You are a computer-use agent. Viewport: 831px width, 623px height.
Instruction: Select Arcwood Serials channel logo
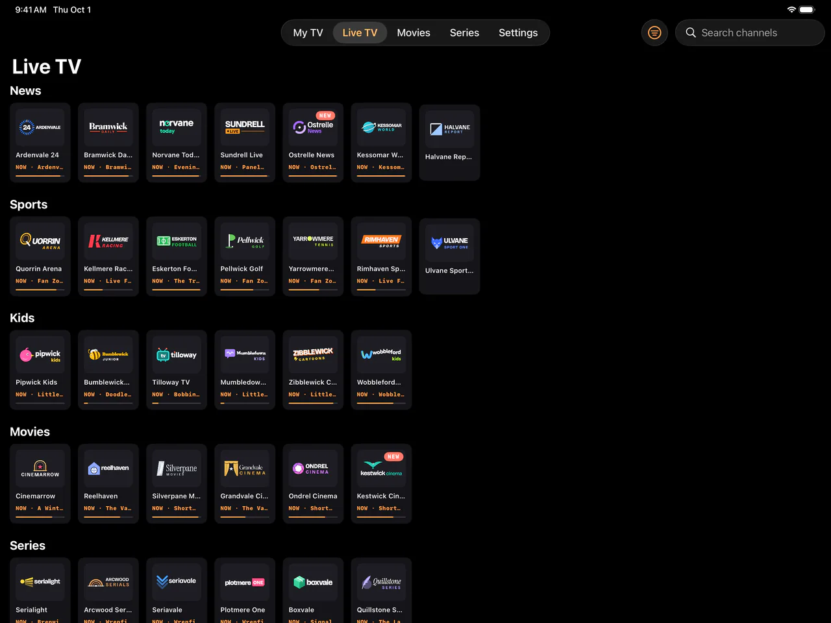click(108, 582)
